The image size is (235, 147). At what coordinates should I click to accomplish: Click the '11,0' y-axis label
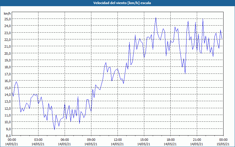[x=8, y=115]
